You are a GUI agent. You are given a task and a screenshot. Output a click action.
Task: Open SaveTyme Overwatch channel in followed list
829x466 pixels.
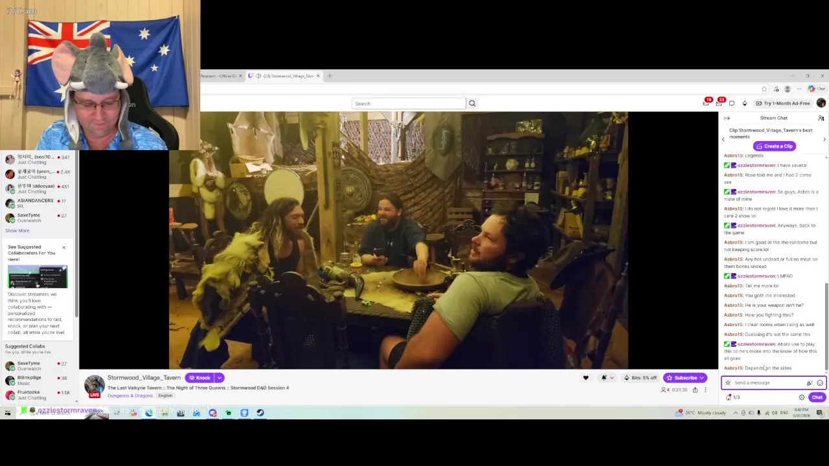coord(38,218)
